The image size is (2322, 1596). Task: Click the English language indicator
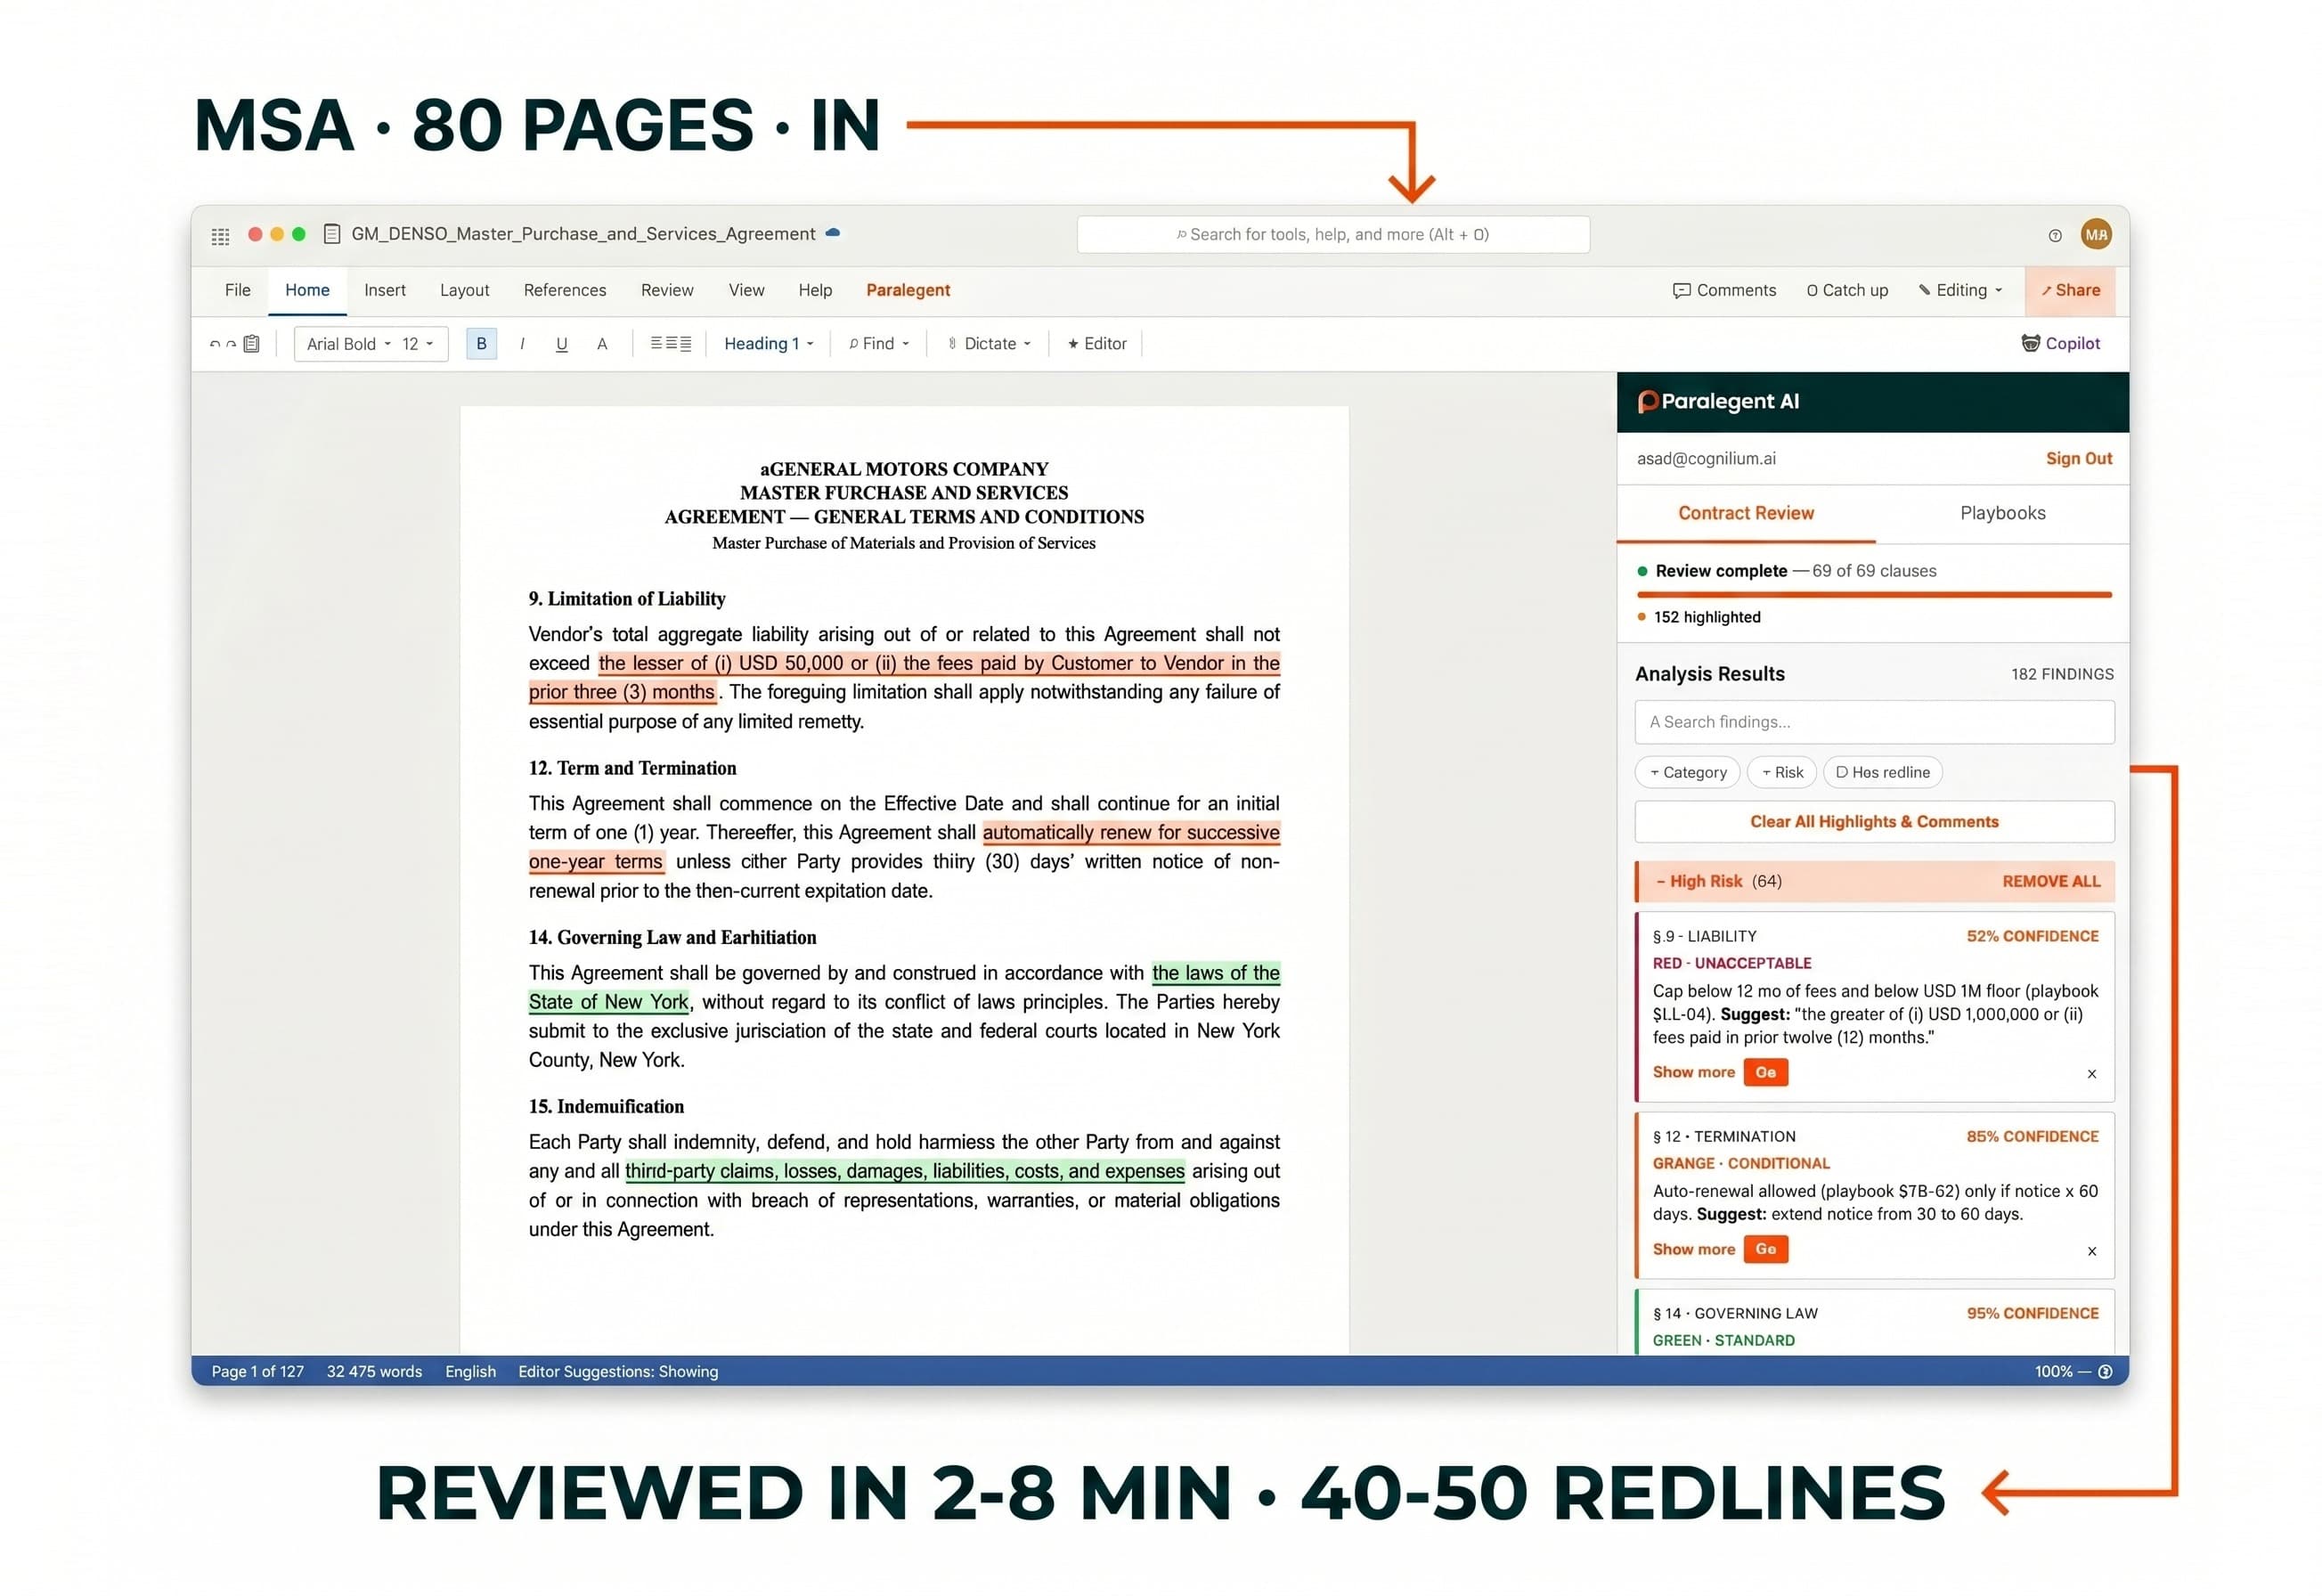tap(470, 1373)
